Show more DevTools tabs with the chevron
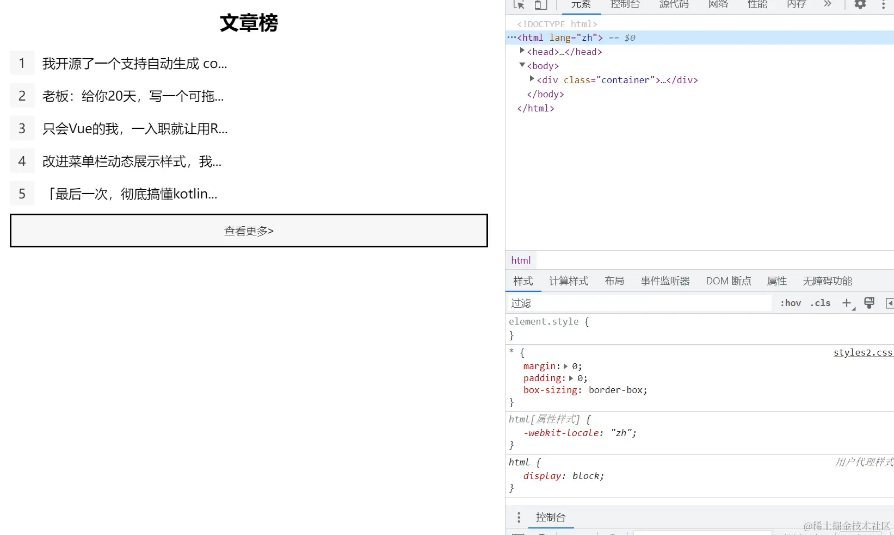The width and height of the screenshot is (894, 535). pos(828,4)
